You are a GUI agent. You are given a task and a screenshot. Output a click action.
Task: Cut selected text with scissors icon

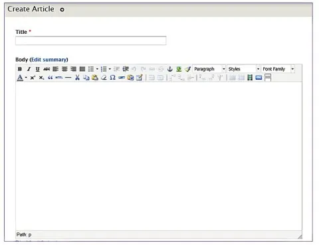point(77,78)
